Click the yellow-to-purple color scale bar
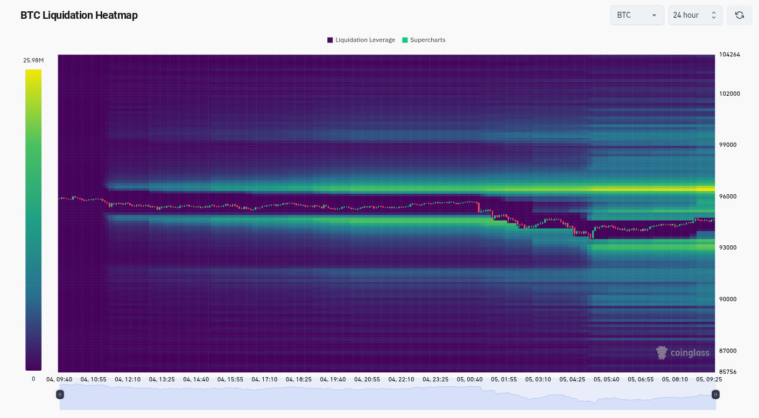759x418 pixels. click(33, 219)
